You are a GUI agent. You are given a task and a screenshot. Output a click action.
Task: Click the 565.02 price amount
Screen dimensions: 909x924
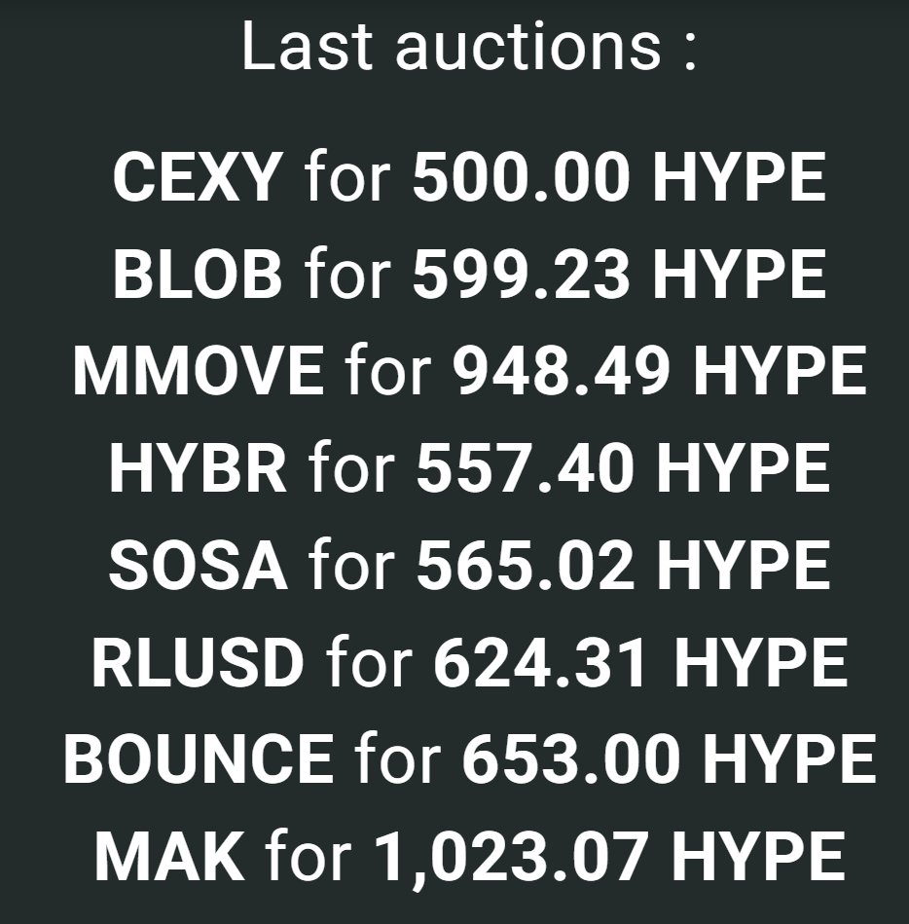[x=526, y=565]
